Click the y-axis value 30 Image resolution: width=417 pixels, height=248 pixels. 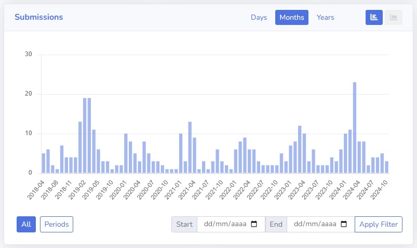[x=29, y=54]
